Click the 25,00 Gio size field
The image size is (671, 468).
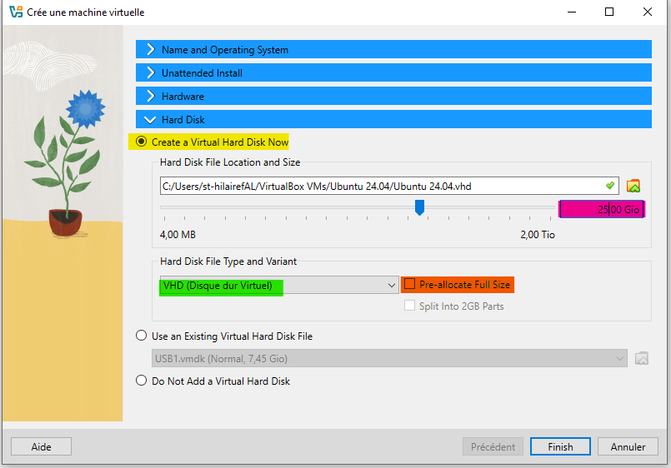point(602,210)
